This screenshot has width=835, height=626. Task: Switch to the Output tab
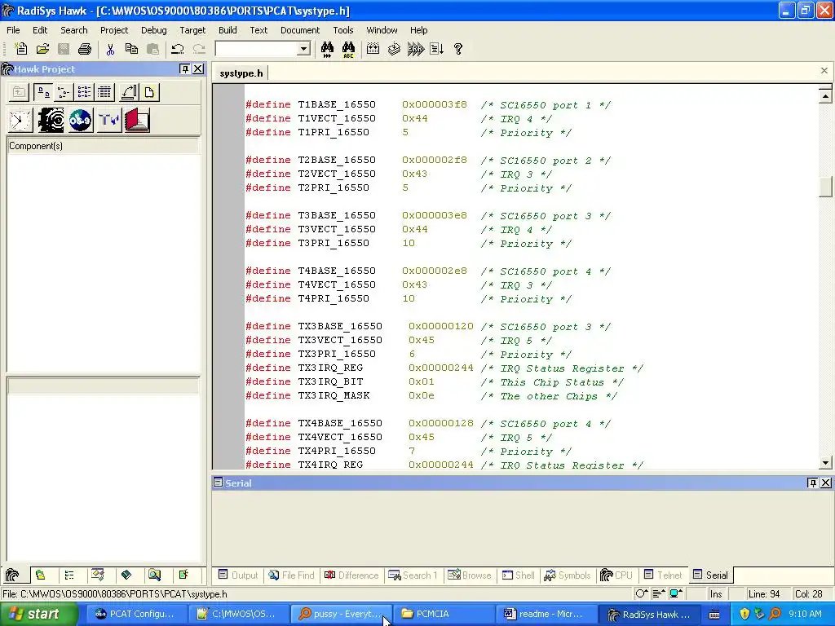click(x=238, y=575)
